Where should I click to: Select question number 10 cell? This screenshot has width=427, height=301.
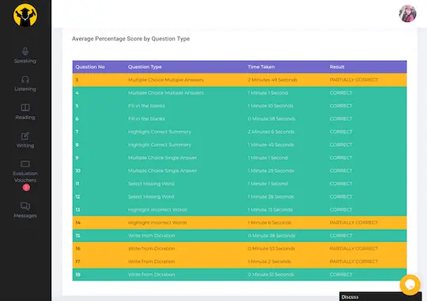(x=77, y=171)
